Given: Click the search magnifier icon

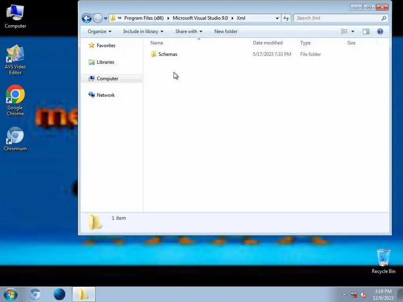Looking at the screenshot, I should point(384,18).
